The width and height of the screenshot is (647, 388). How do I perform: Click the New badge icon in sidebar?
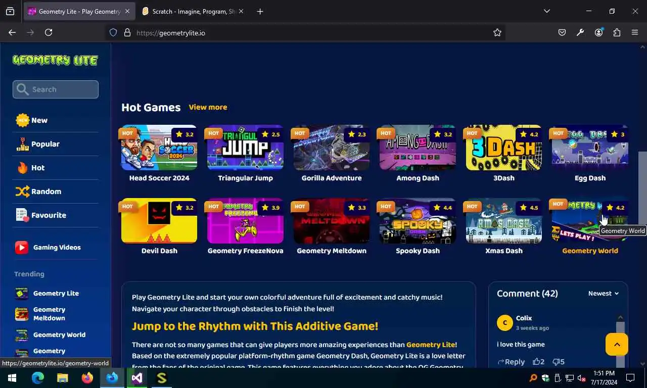click(x=22, y=120)
